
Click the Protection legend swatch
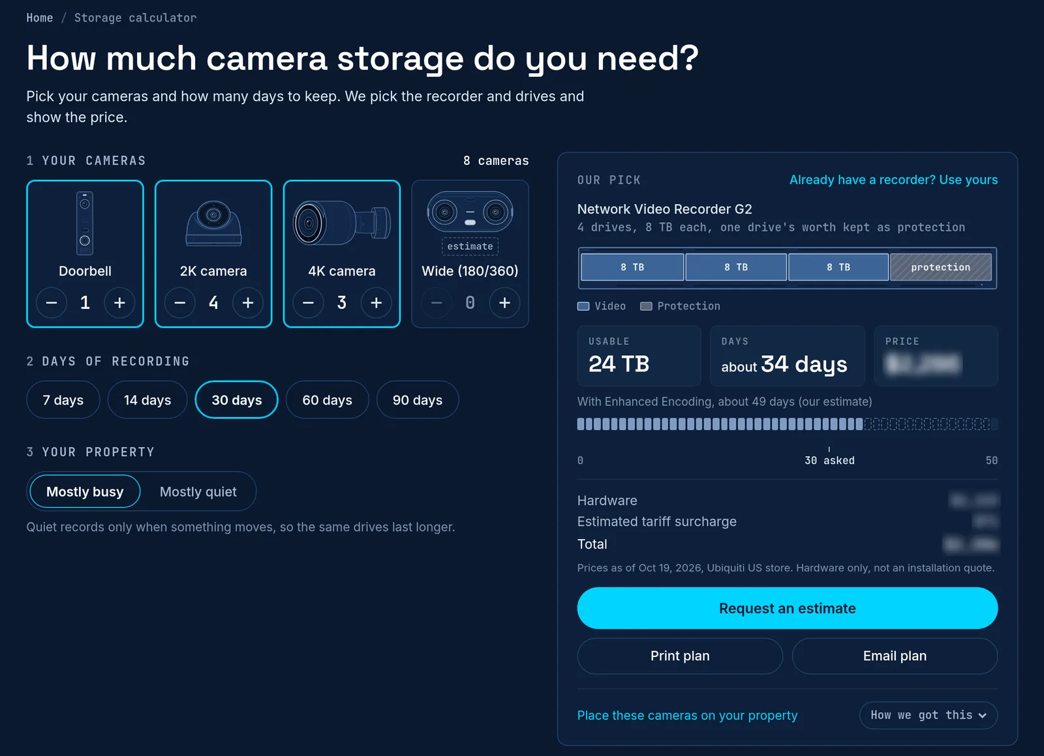[646, 306]
